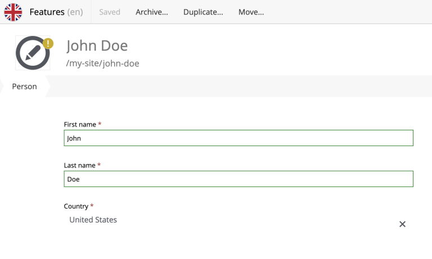Open the Features project label
Image resolution: width=432 pixels, height=259 pixels.
(47, 12)
